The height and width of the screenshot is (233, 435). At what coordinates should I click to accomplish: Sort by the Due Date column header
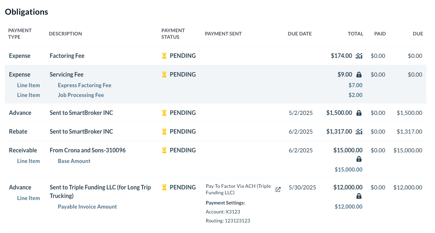coord(299,34)
